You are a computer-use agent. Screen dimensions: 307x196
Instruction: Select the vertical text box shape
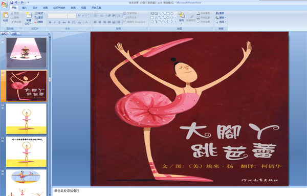[x=156, y=14]
